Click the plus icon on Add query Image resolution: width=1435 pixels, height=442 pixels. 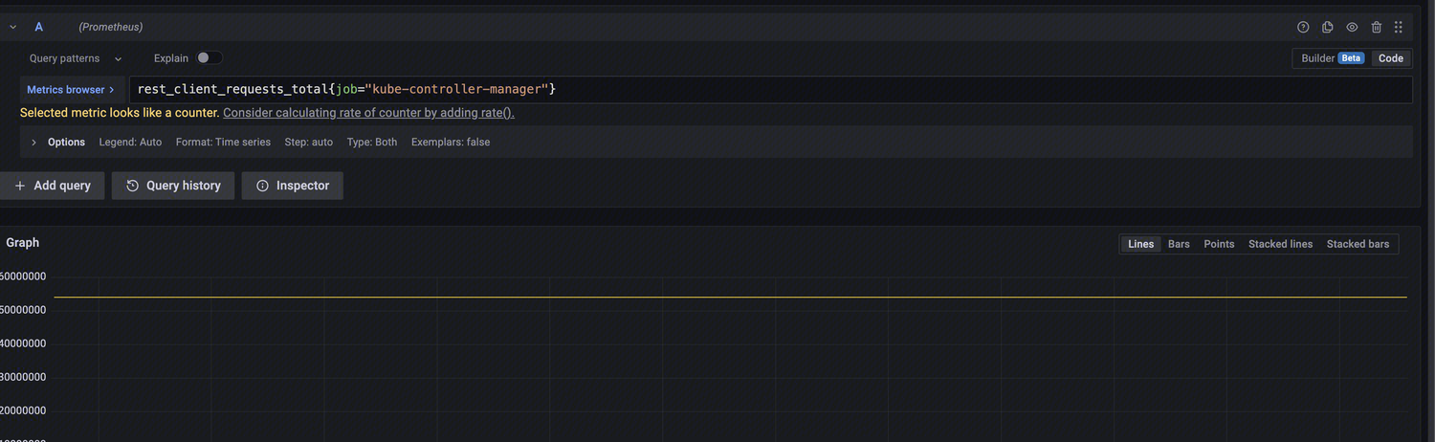click(x=20, y=186)
